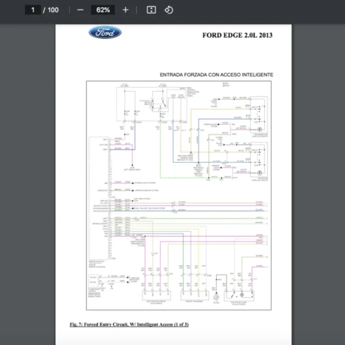Open the Fig. 7 Forced Entry Circuit caption

(x=129, y=325)
